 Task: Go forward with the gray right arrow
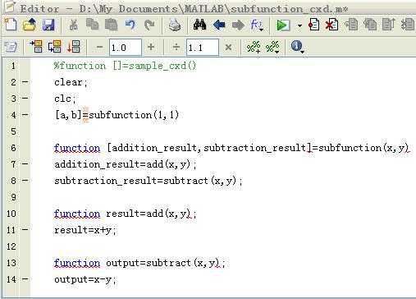pyautogui.click(x=238, y=25)
